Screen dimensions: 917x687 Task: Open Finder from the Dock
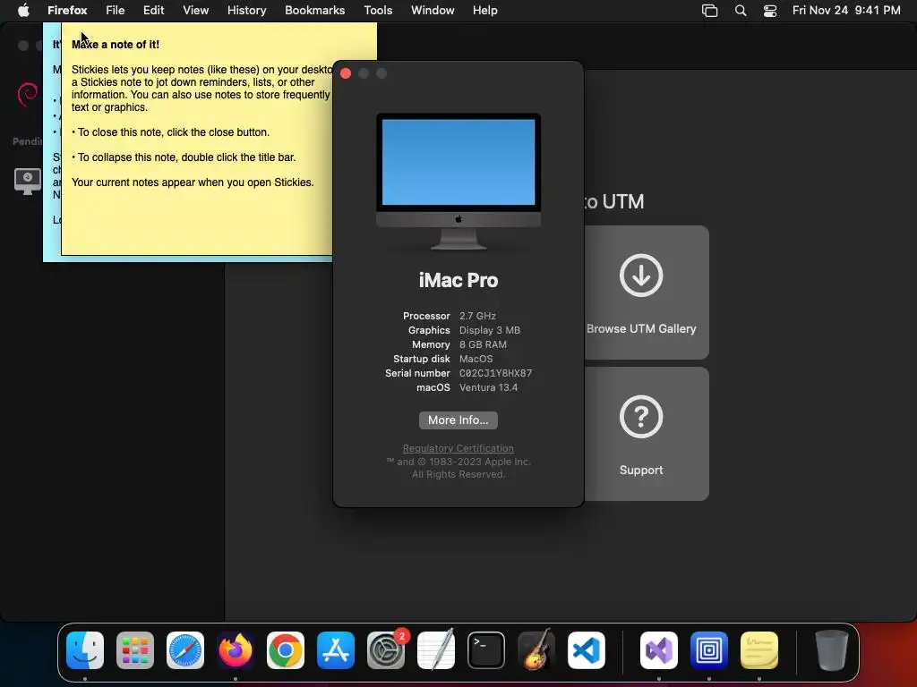85,650
